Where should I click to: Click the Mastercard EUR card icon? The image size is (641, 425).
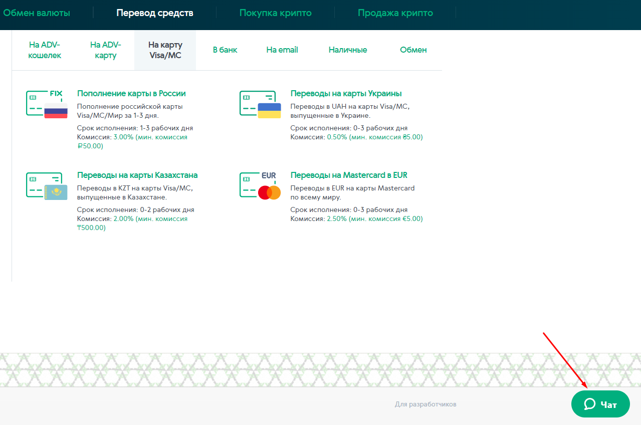pyautogui.click(x=260, y=186)
